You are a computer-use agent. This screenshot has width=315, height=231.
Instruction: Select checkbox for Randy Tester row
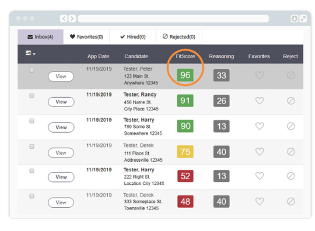point(32,96)
